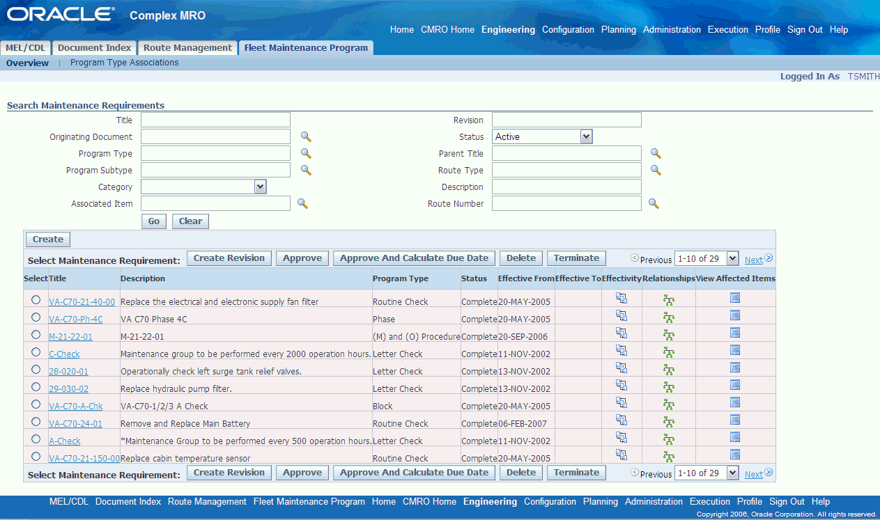This screenshot has width=880, height=520.
Task: Click the Clear button
Action: (x=190, y=221)
